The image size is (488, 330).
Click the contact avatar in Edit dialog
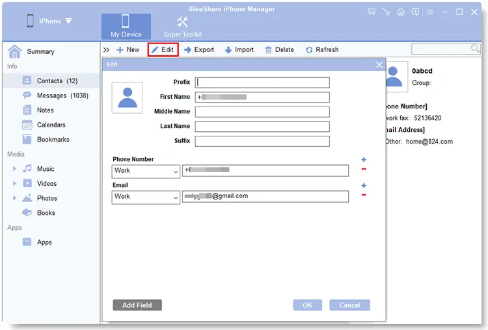pos(128,97)
